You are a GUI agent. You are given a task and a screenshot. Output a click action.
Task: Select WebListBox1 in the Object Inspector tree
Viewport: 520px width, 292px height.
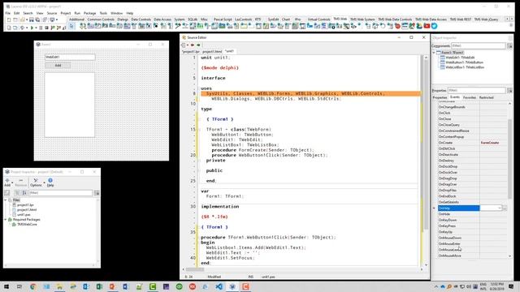(465, 67)
